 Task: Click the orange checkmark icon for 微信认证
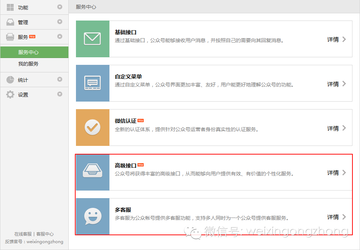pos(93,127)
